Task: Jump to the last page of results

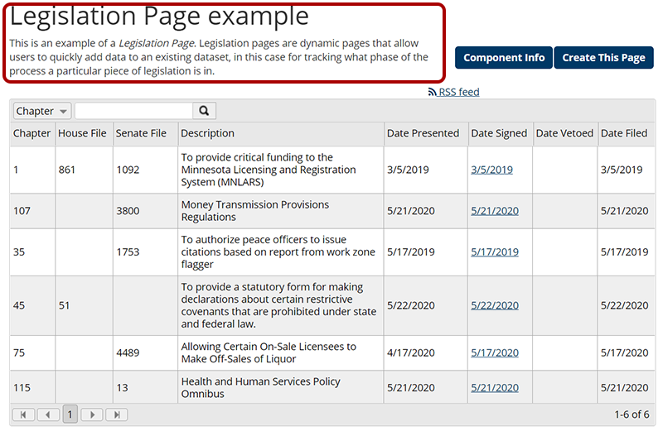Action: click(117, 414)
